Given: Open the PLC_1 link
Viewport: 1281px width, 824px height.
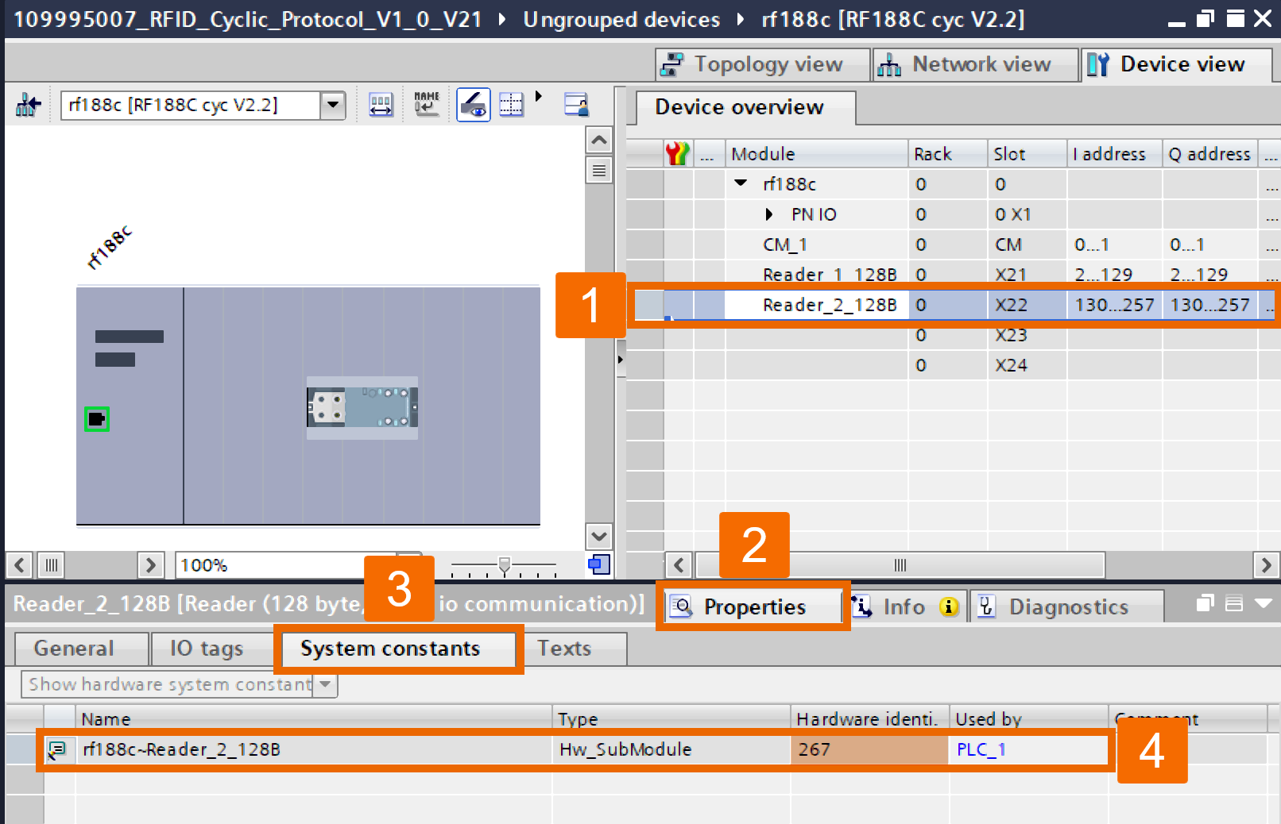Looking at the screenshot, I should [x=981, y=749].
